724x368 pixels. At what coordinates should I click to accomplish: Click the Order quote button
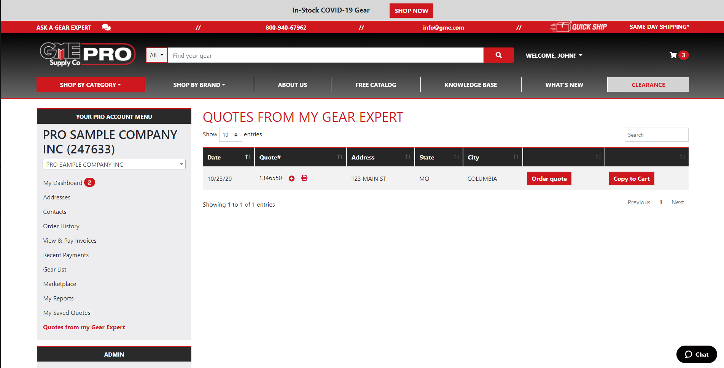coord(549,178)
